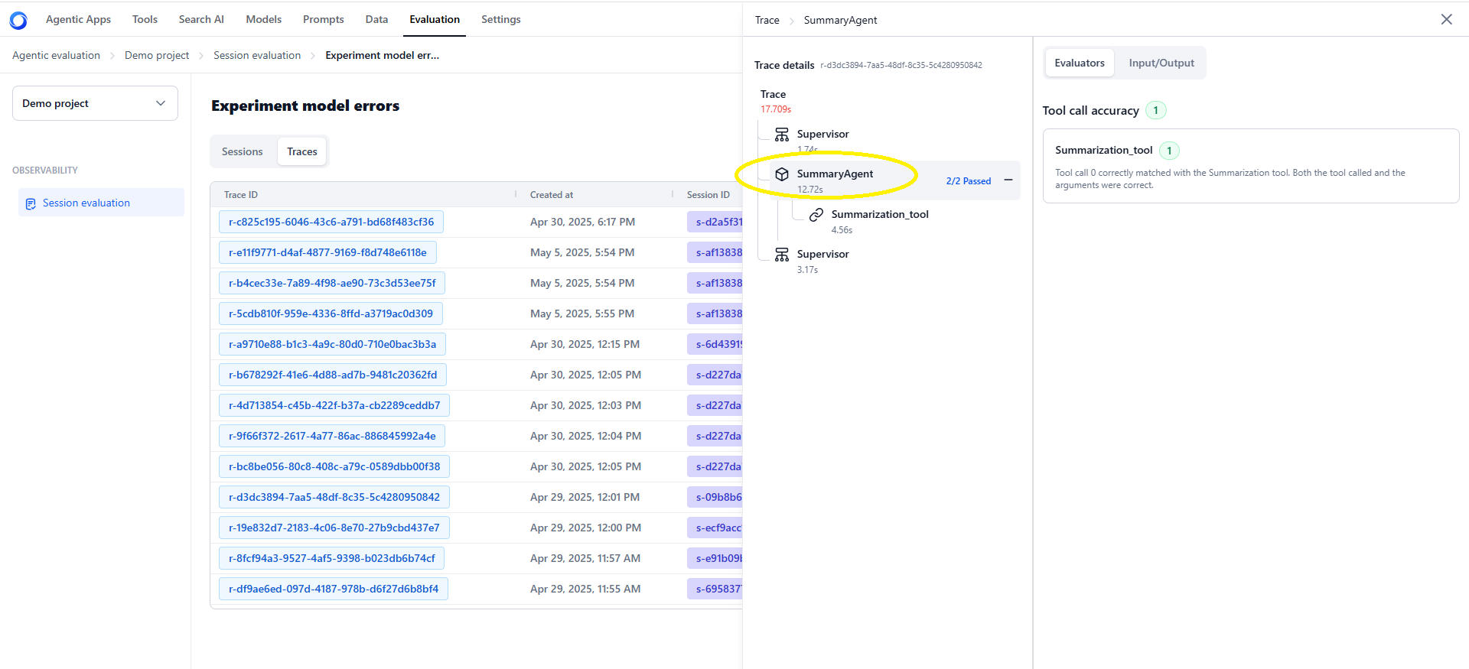Image resolution: width=1469 pixels, height=669 pixels.
Task: Click the SummaryAgent cube icon
Action: pos(782,174)
